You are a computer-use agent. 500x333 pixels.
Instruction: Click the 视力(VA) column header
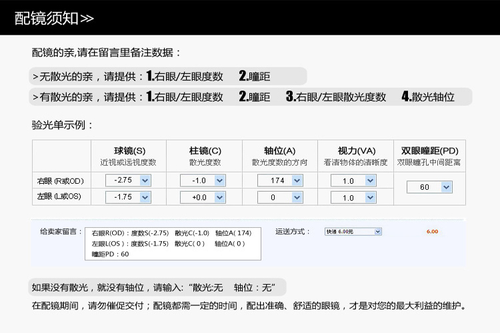[357, 151]
